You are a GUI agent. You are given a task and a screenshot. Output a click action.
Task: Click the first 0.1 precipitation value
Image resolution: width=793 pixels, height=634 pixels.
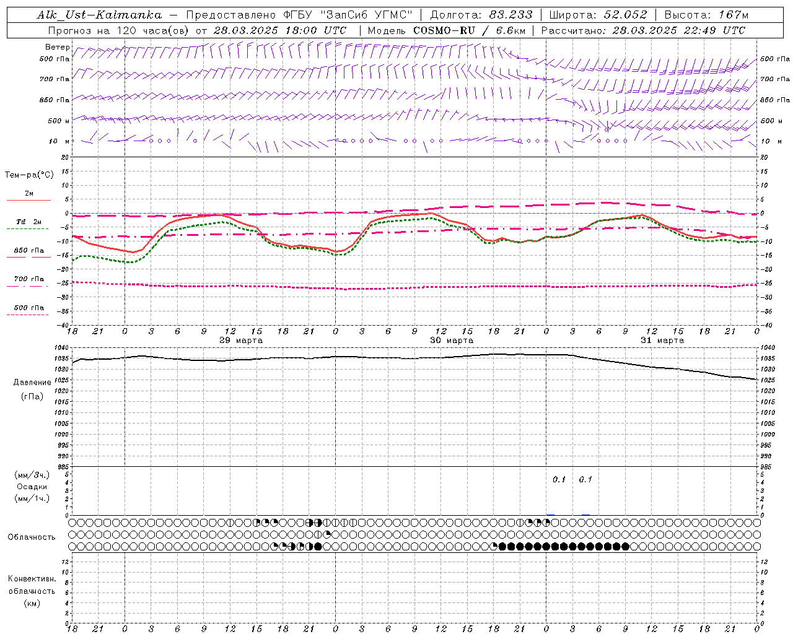coord(559,479)
